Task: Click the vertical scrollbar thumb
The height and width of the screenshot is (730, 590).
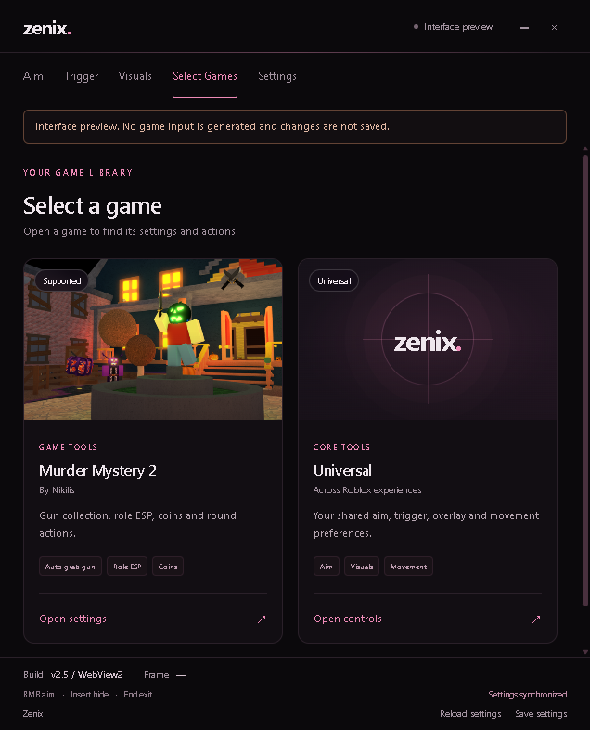Action: click(585, 381)
